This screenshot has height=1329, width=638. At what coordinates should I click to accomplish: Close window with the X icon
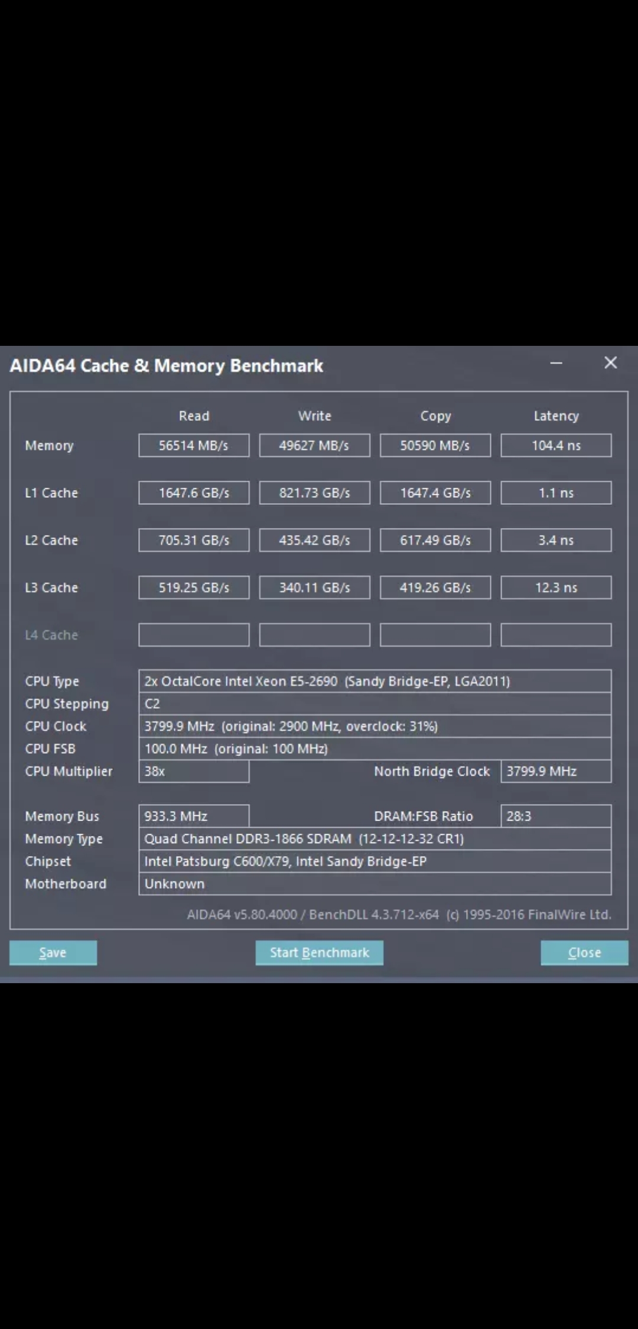[610, 363]
